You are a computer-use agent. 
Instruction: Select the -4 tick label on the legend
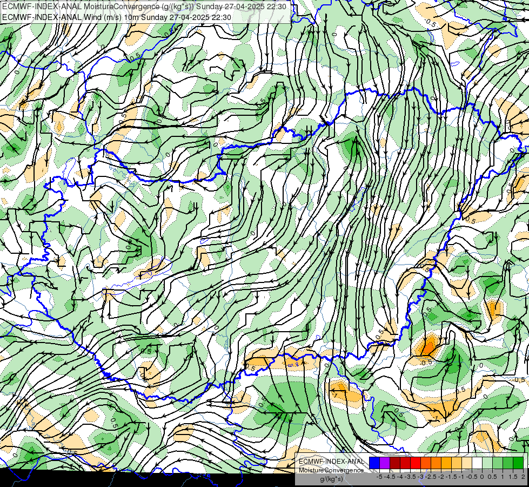(400, 477)
